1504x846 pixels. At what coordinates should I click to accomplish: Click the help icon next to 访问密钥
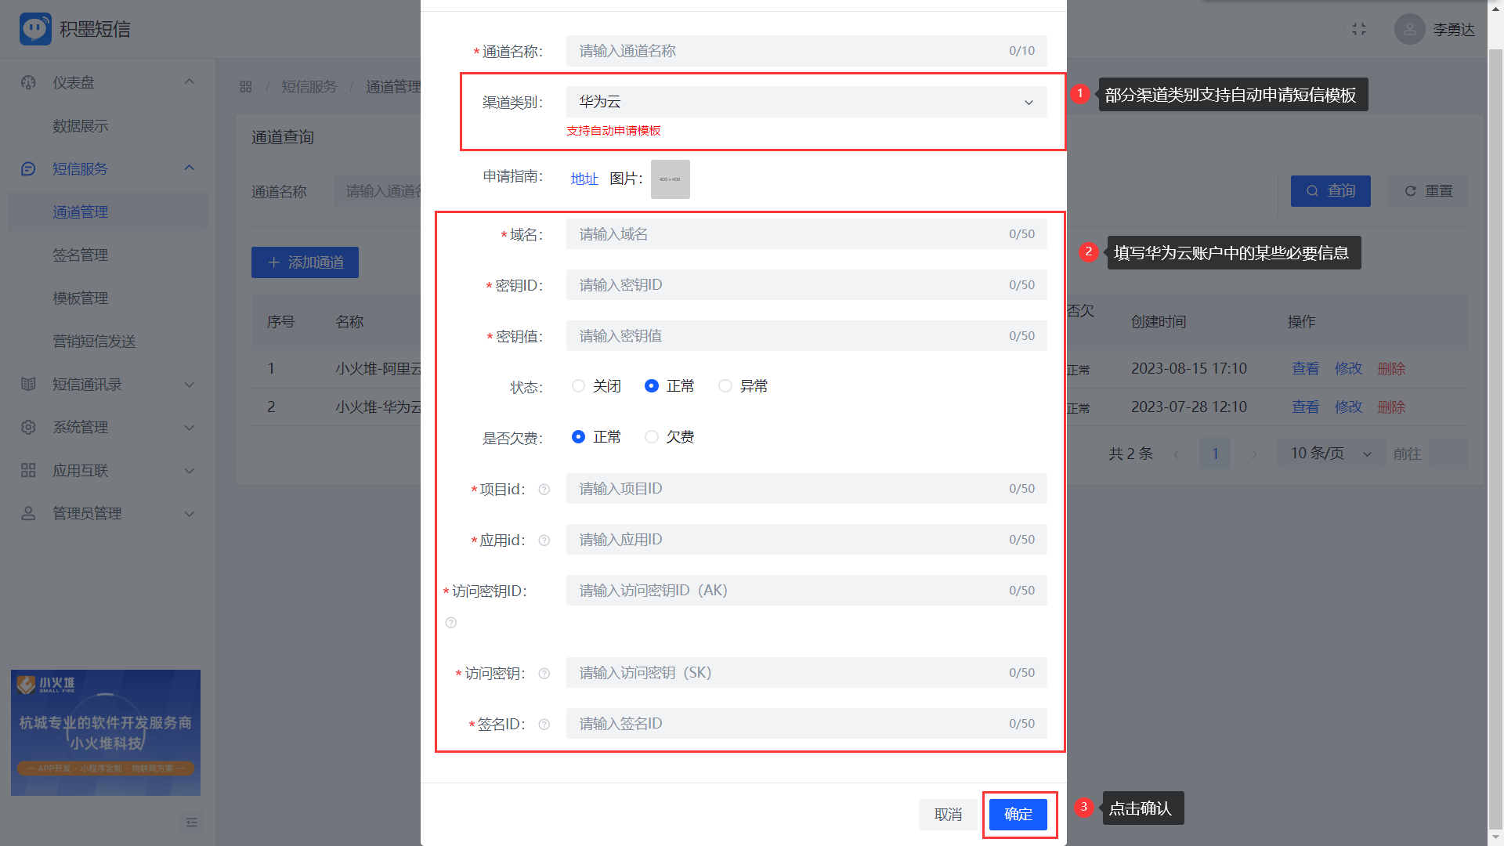pos(544,674)
